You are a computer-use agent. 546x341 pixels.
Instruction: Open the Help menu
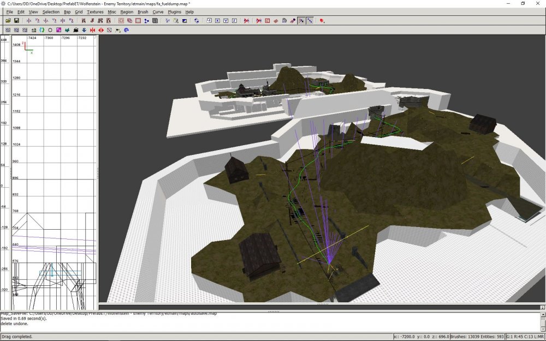click(x=189, y=12)
